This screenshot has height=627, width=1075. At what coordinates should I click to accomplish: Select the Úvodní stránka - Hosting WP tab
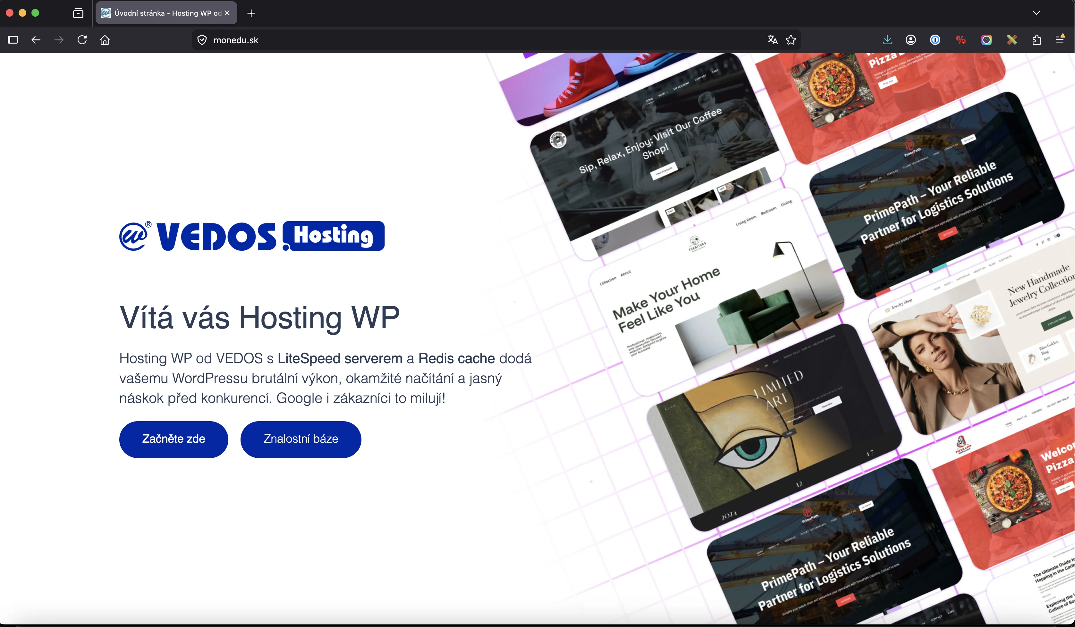[x=166, y=13]
